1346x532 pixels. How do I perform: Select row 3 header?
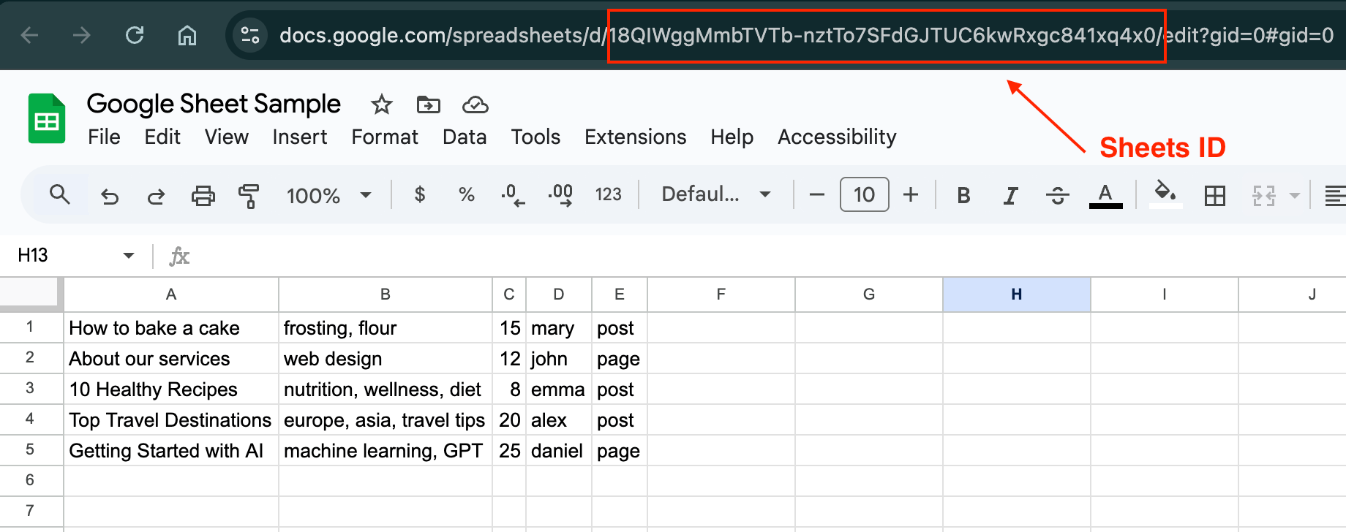click(30, 388)
